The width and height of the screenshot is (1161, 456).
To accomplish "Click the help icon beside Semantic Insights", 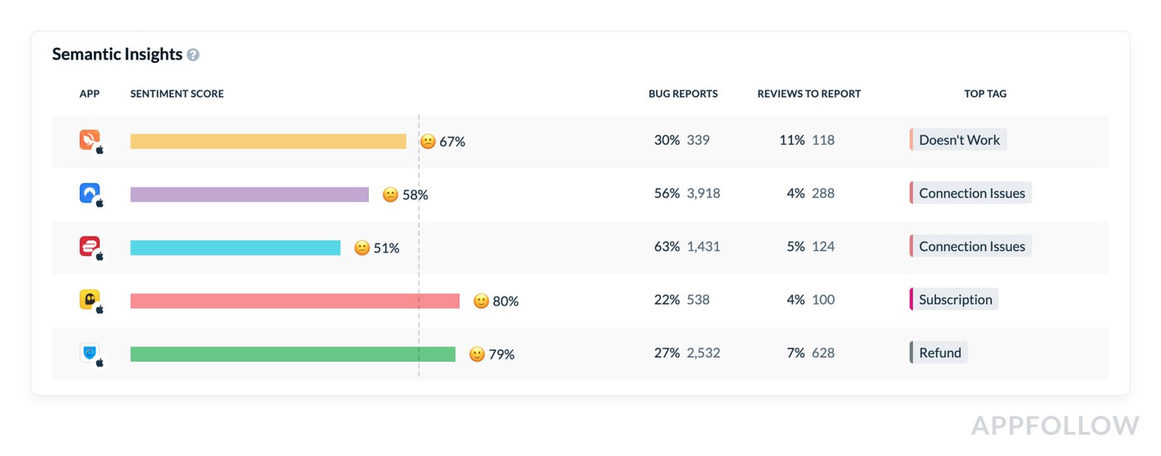I will point(193,55).
